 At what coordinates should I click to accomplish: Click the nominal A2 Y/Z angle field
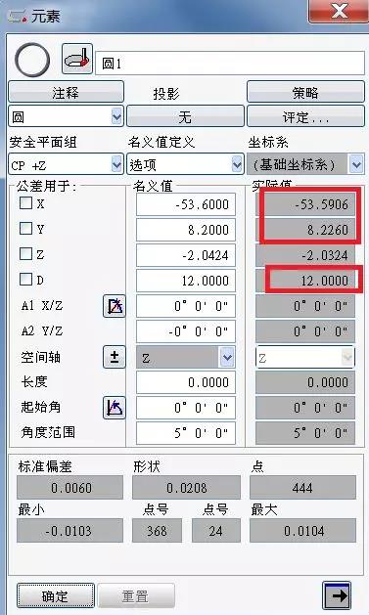pos(186,331)
